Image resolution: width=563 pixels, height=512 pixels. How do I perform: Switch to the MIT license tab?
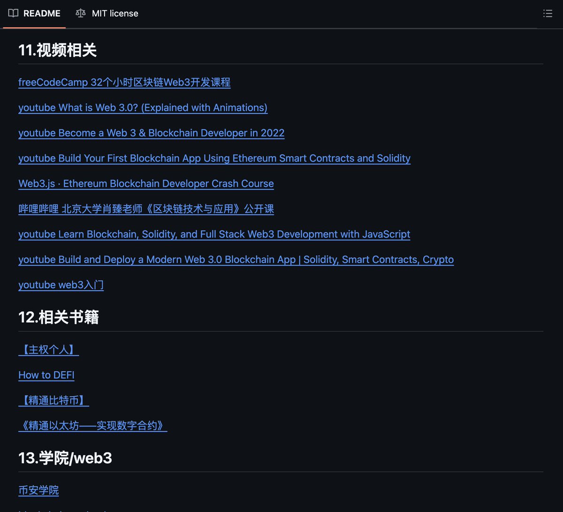pos(107,14)
